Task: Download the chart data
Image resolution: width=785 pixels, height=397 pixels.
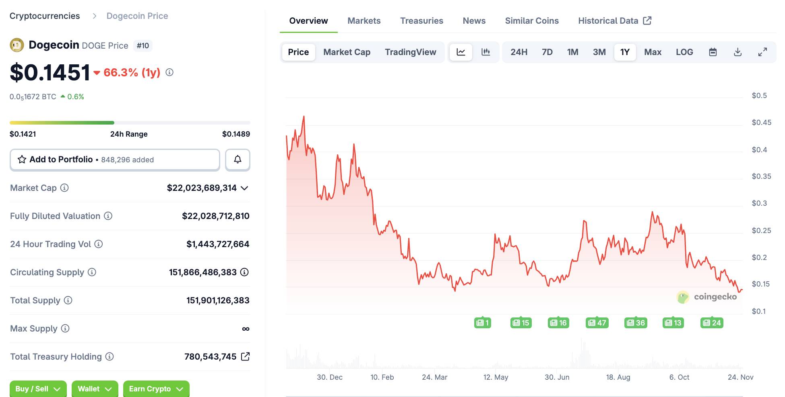Action: pos(737,52)
